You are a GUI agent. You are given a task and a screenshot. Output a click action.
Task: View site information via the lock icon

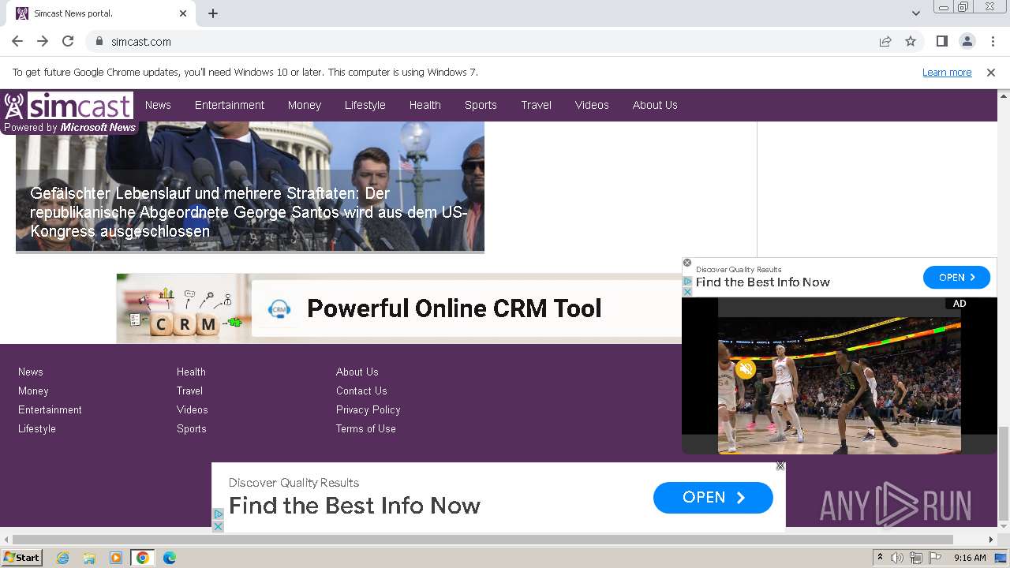(x=99, y=41)
